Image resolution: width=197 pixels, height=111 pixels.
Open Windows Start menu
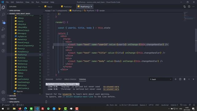tap(3, 109)
